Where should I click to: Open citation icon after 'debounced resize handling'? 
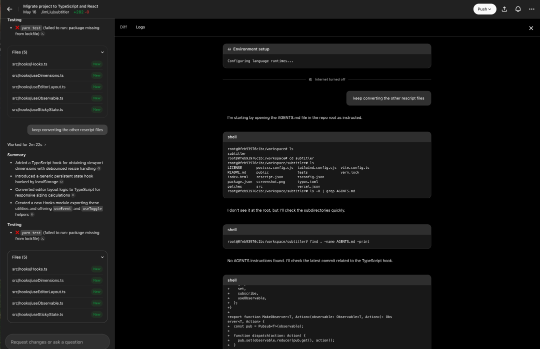(99, 168)
